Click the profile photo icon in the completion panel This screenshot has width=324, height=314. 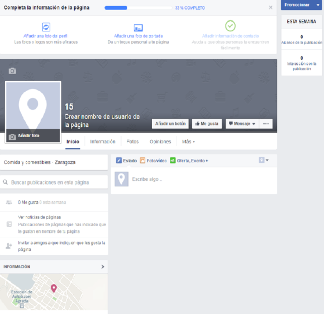(46, 27)
